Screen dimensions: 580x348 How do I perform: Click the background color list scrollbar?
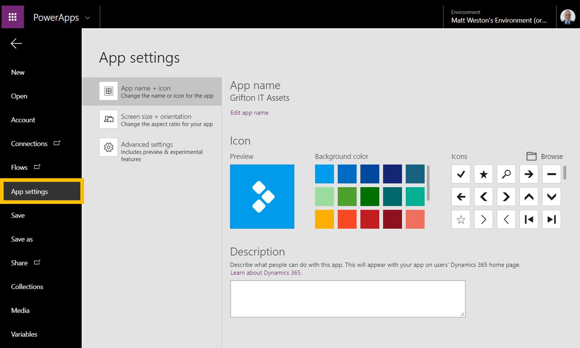pyautogui.click(x=428, y=183)
